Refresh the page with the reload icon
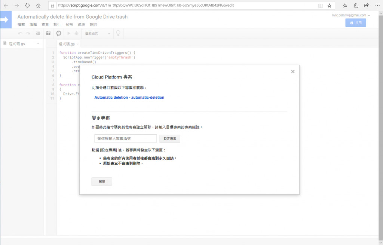This screenshot has height=245, width=383. (x=27, y=5)
